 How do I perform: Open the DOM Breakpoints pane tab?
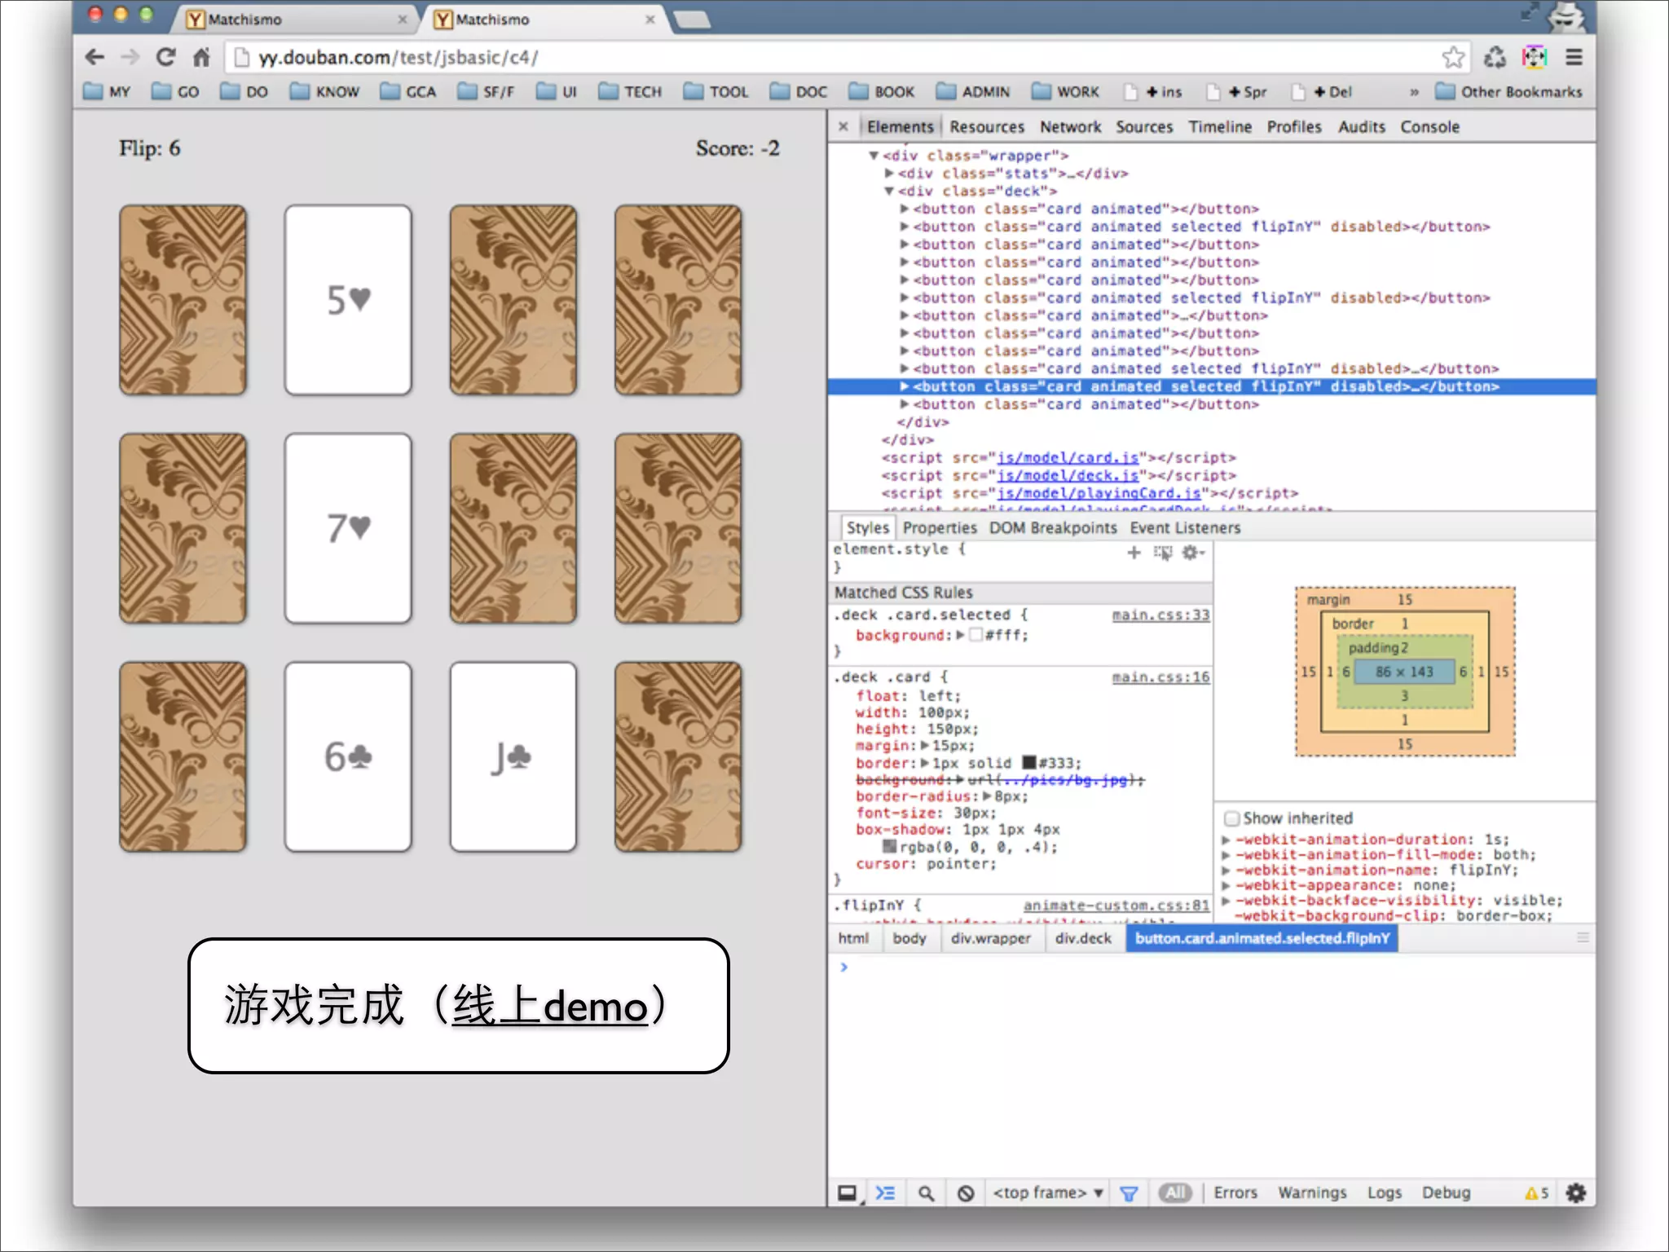pyautogui.click(x=1053, y=528)
